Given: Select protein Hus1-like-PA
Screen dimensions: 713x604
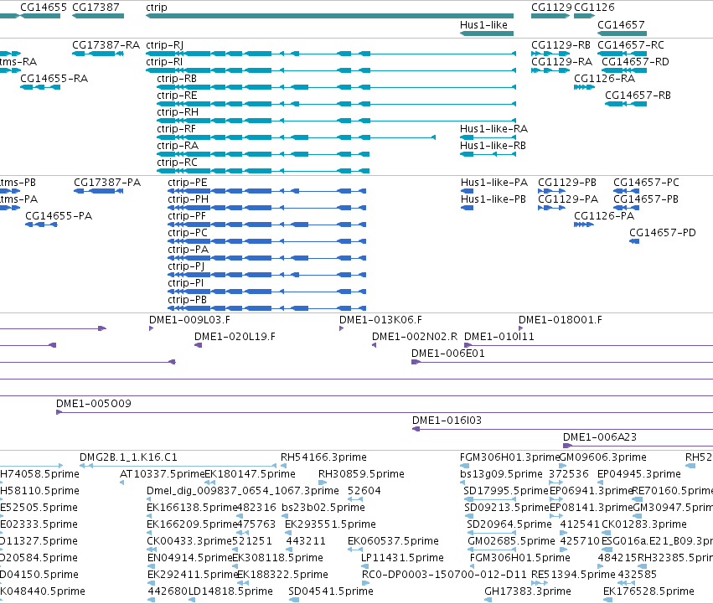Looking at the screenshot, I should (494, 183).
